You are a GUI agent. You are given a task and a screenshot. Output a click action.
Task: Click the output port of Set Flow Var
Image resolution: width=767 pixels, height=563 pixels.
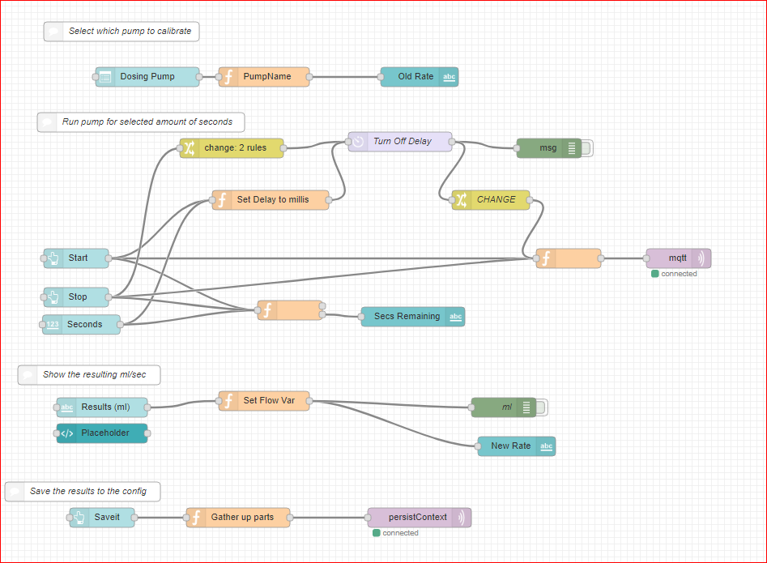pyautogui.click(x=309, y=401)
